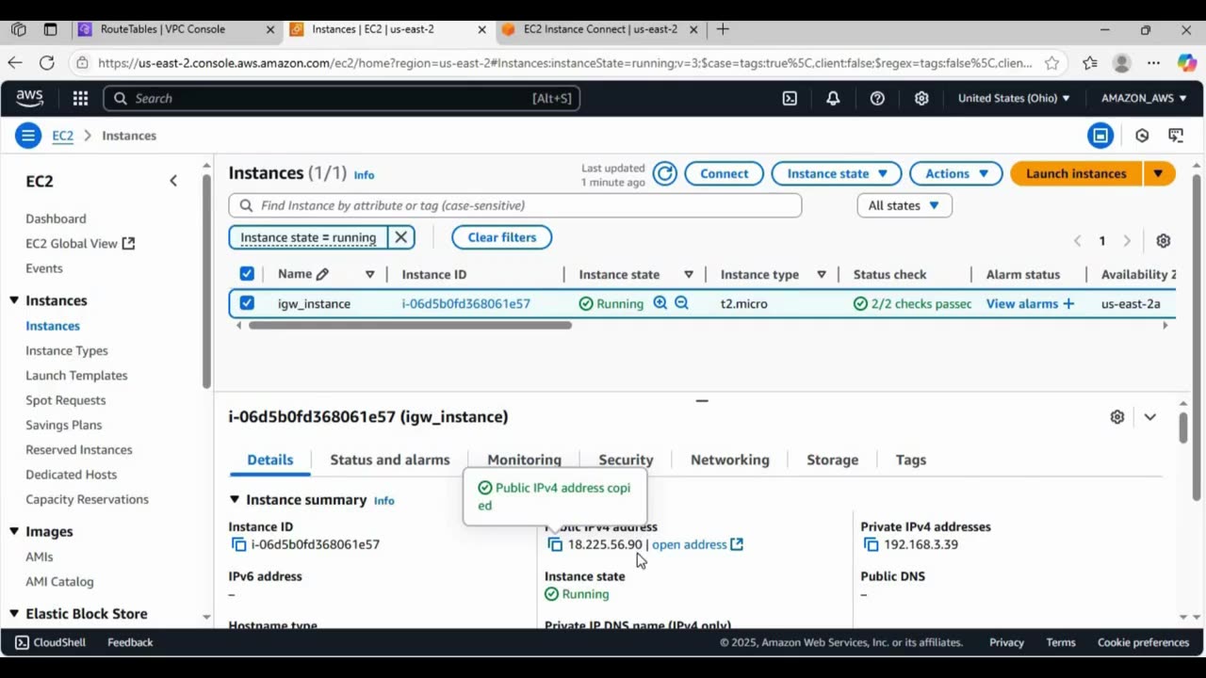Image resolution: width=1206 pixels, height=678 pixels.
Task: Open details panel settings gear
Action: pos(1117,416)
